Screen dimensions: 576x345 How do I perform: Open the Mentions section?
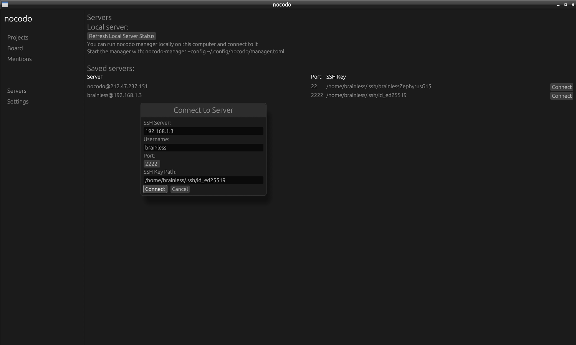pos(19,59)
